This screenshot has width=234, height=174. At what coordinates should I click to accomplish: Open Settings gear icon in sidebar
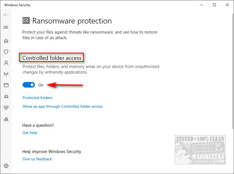click(6, 166)
